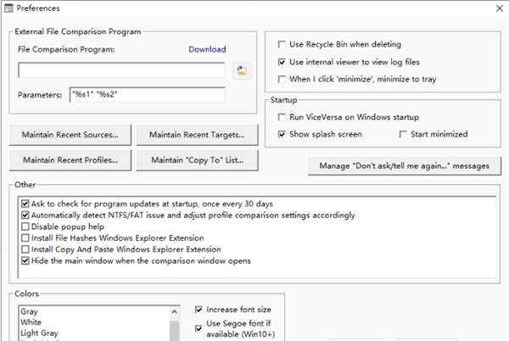Open Maintain "Copy To" List dialog
509x341 pixels.
[197, 160]
